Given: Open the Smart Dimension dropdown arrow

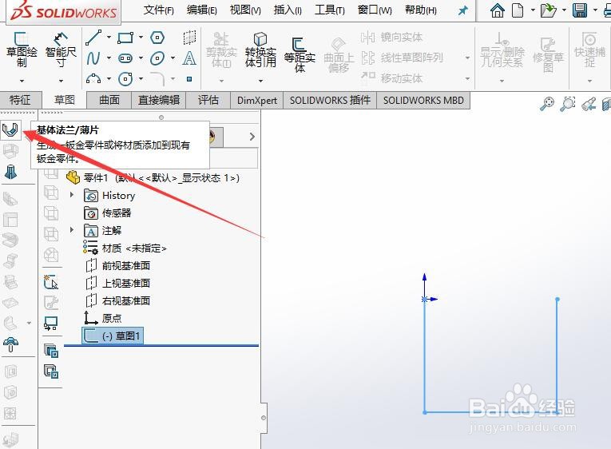Looking at the screenshot, I should tap(61, 81).
